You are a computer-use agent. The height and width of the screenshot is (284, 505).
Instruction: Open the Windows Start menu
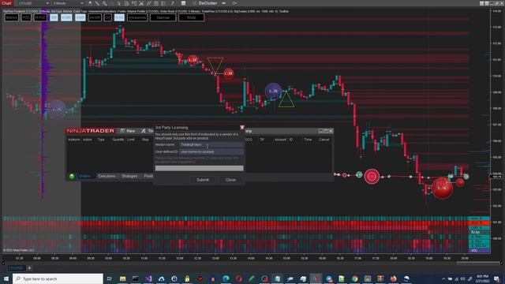point(6,278)
